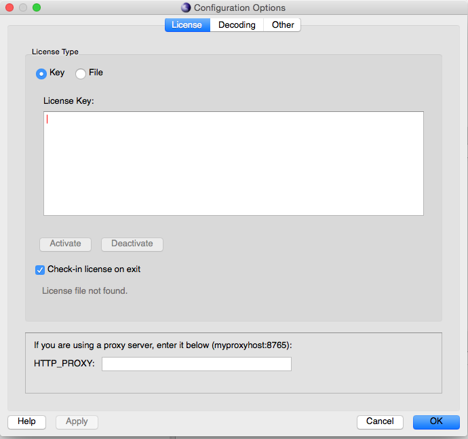Maximize the window with the green button
The width and height of the screenshot is (468, 439).
click(x=37, y=7)
